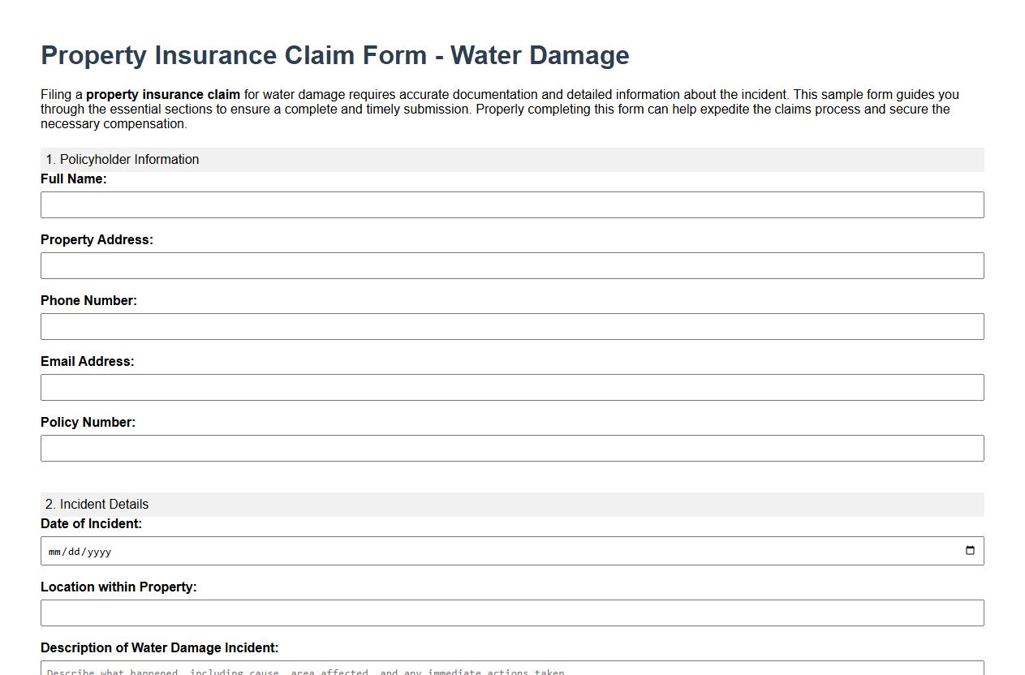Click the bolded property insurance claim text

pyautogui.click(x=164, y=94)
